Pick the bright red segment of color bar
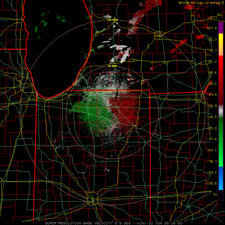 coord(221,62)
